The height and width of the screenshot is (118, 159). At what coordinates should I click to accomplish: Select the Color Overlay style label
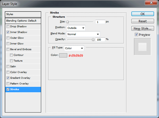tap(19, 72)
